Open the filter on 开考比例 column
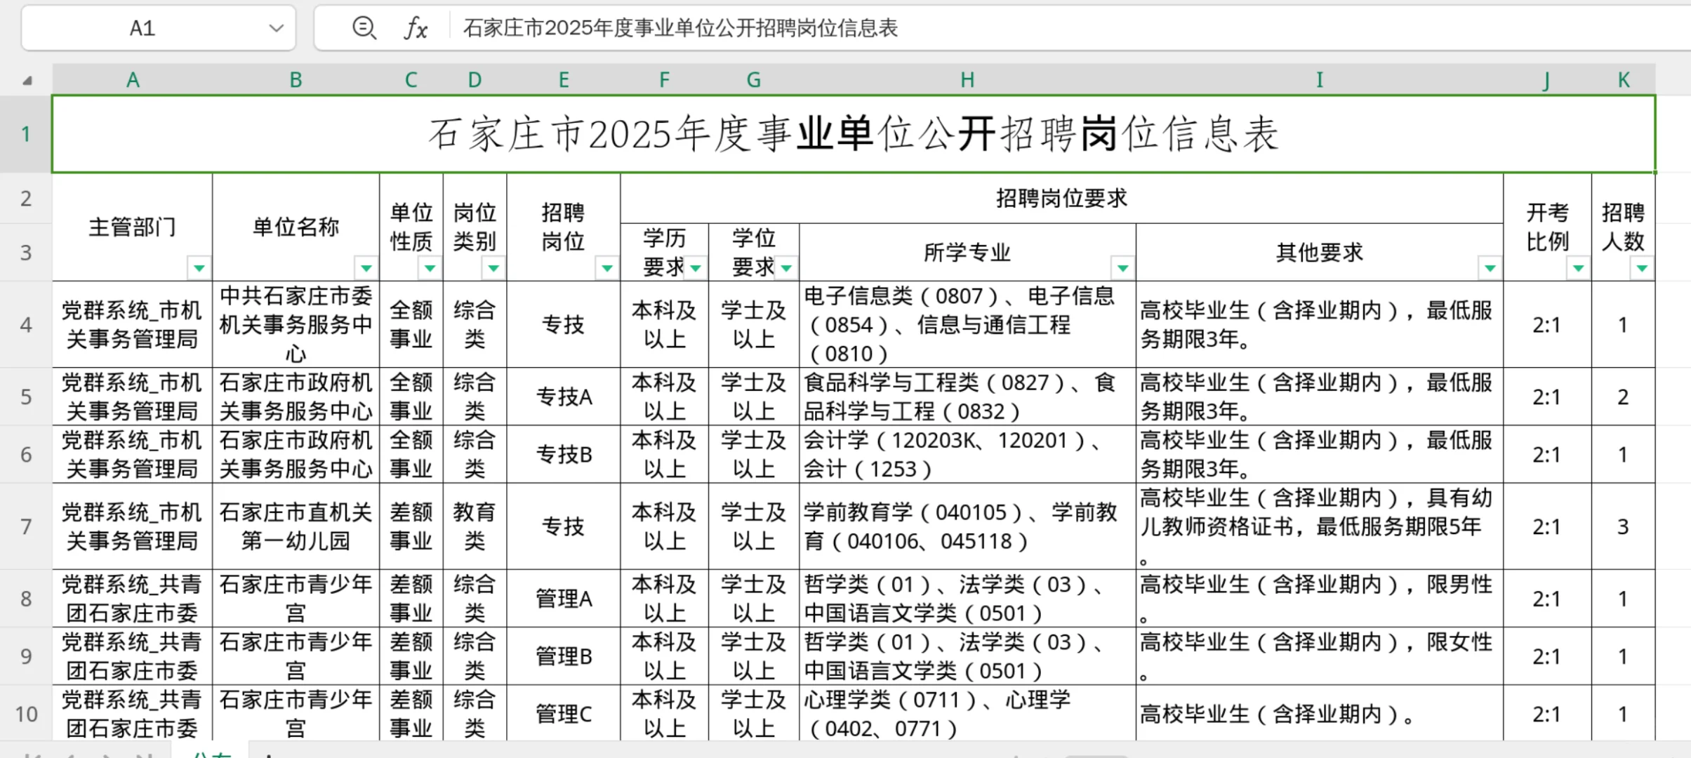The width and height of the screenshot is (1691, 758). click(1579, 267)
